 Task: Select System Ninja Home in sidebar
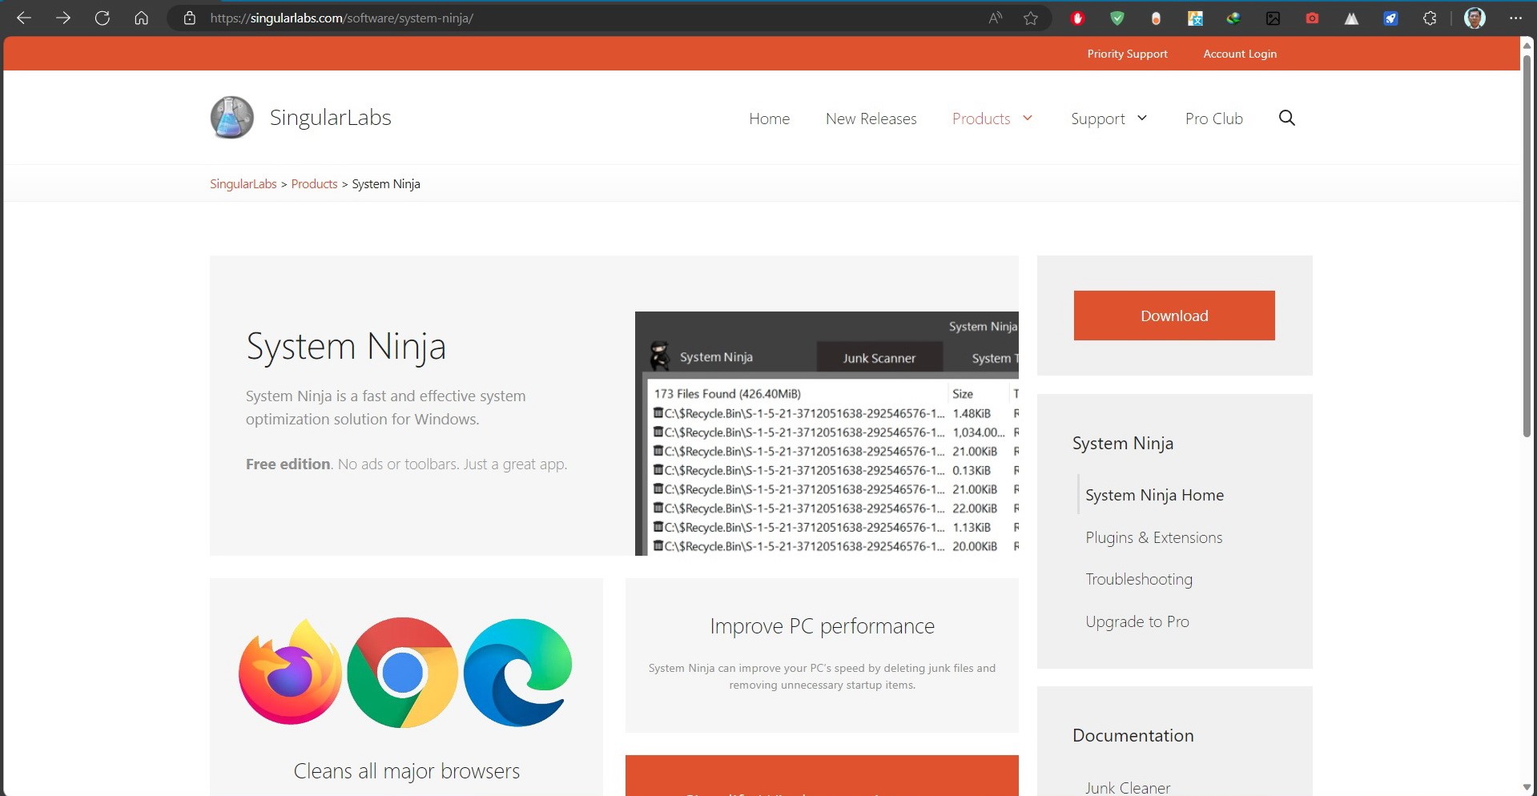click(x=1155, y=495)
